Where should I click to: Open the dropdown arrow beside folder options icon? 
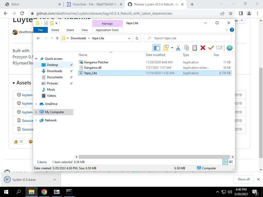point(172,48)
